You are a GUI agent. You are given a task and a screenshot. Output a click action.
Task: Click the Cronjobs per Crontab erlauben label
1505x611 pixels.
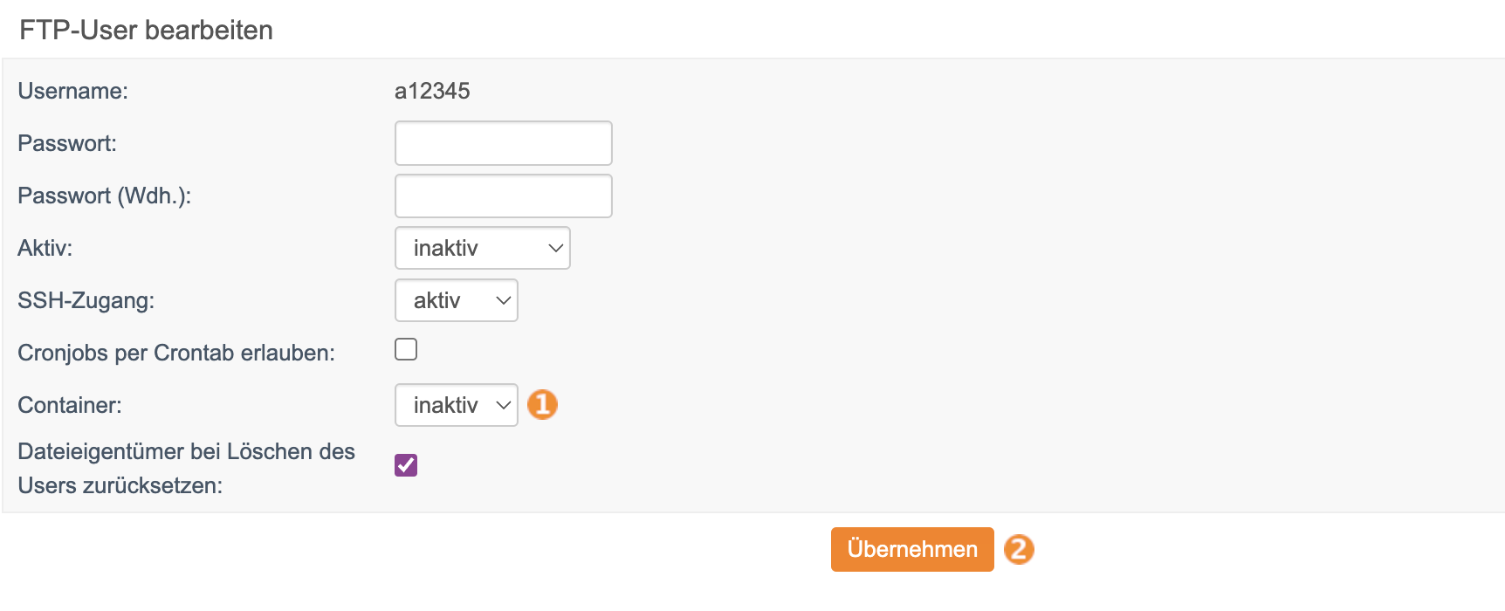point(176,353)
